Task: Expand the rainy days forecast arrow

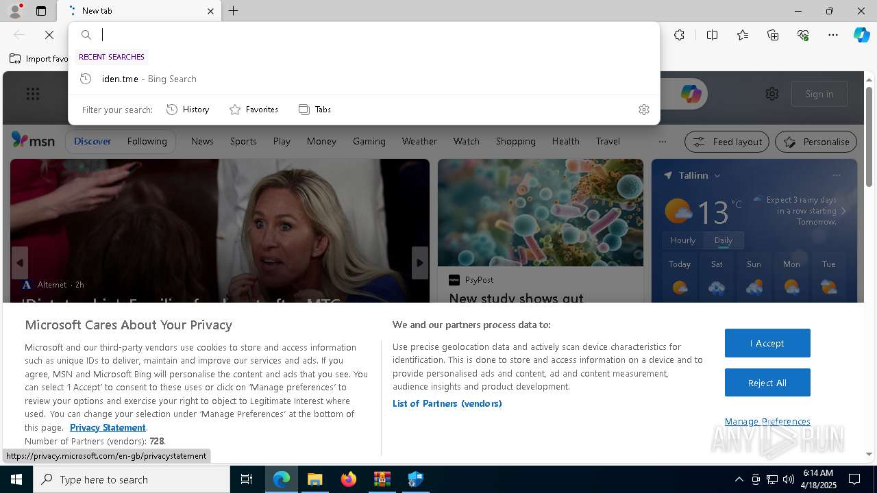Action: [843, 211]
